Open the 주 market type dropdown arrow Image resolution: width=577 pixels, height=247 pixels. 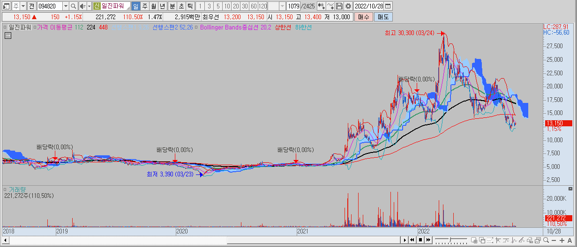23,6
